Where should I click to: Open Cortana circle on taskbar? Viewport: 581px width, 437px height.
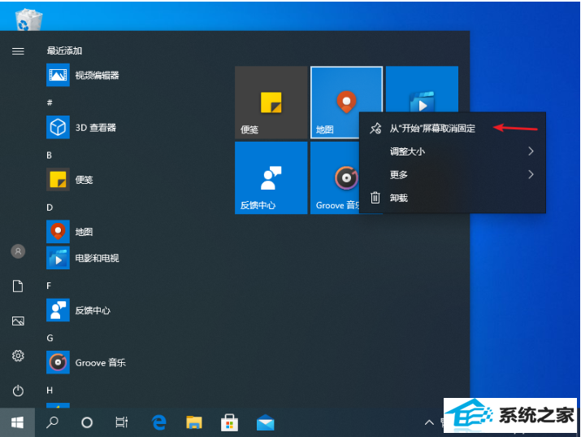tap(87, 422)
